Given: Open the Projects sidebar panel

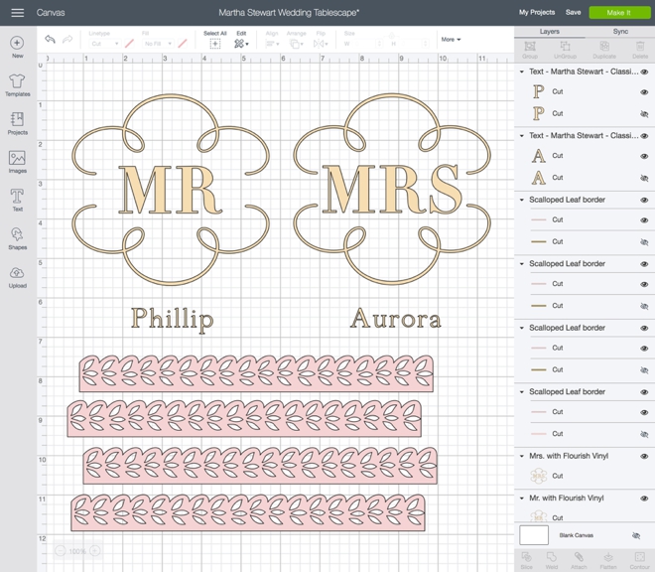Looking at the screenshot, I should point(17,123).
